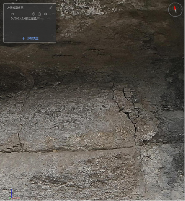Click empty area inside the model panel
The height and width of the screenshot is (201, 185).
point(30,28)
